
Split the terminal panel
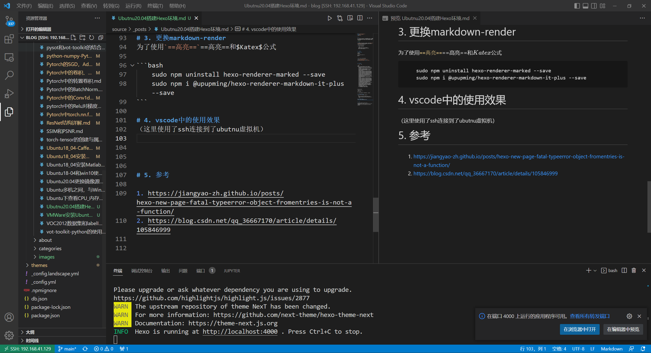tap(624, 271)
